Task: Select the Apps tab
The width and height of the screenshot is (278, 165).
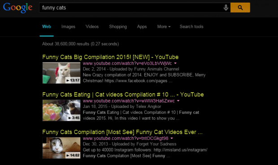Action: (142, 27)
